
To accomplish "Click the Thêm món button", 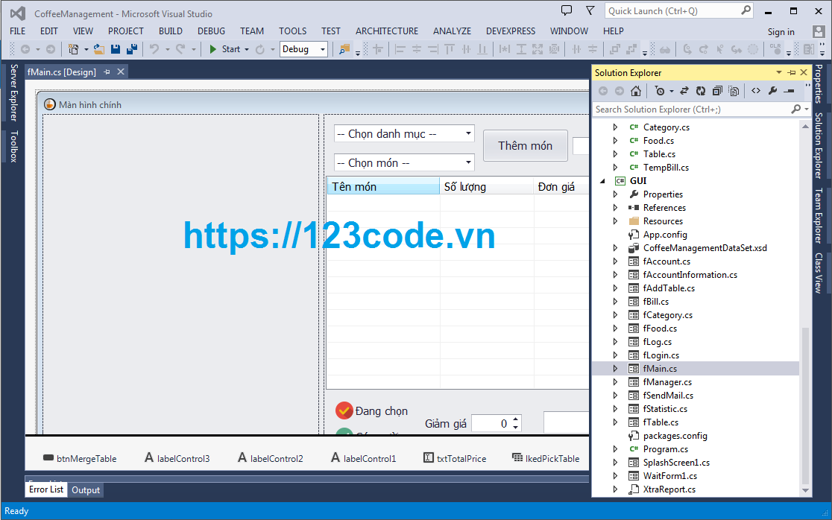I will 525,145.
